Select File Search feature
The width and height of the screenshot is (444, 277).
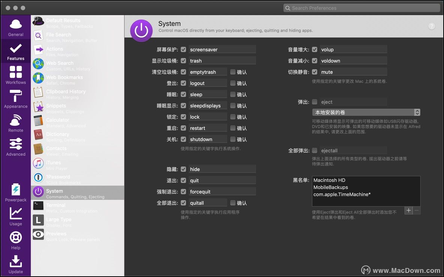click(x=77, y=37)
